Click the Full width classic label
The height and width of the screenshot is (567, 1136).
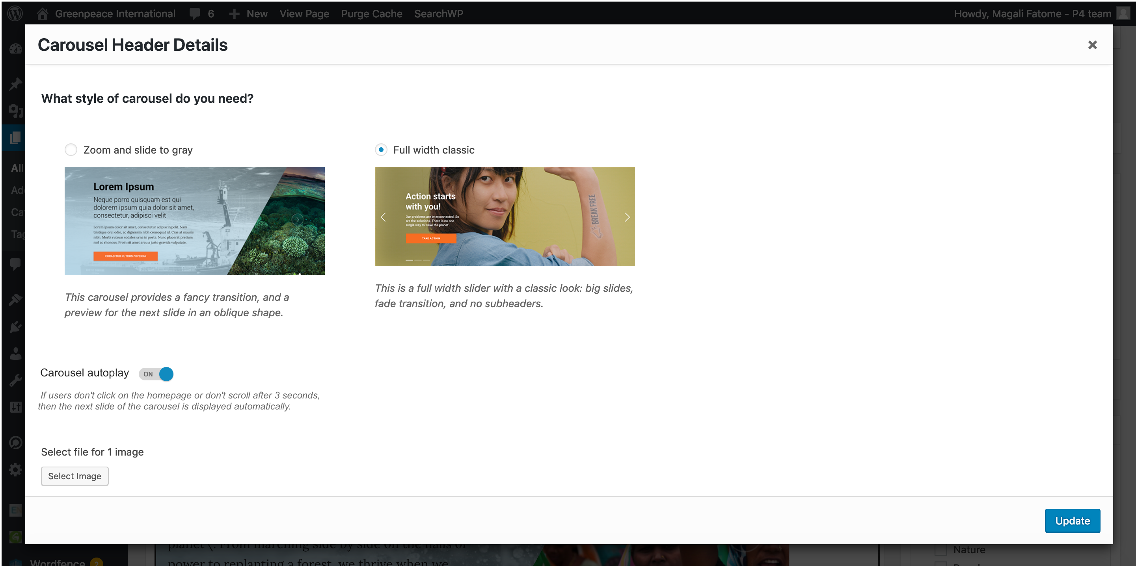pyautogui.click(x=434, y=150)
